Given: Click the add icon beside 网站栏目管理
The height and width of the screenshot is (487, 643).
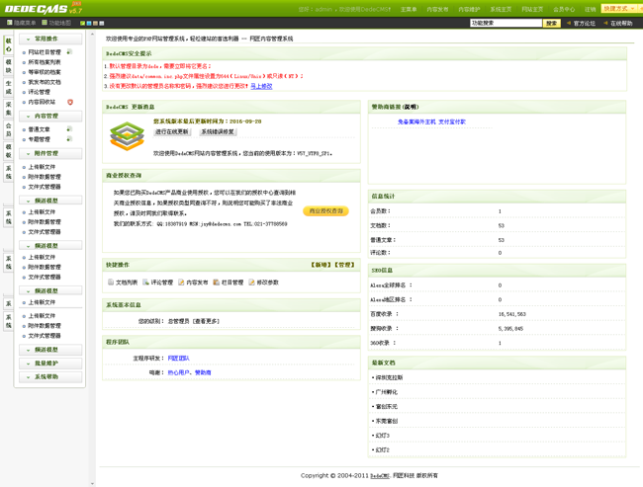Looking at the screenshot, I should coord(69,52).
